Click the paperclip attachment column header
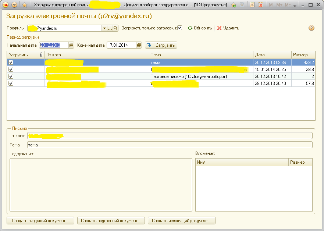 41,55
